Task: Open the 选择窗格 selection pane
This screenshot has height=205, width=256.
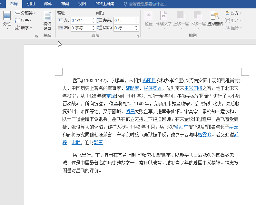Action: pyautogui.click(x=215, y=18)
